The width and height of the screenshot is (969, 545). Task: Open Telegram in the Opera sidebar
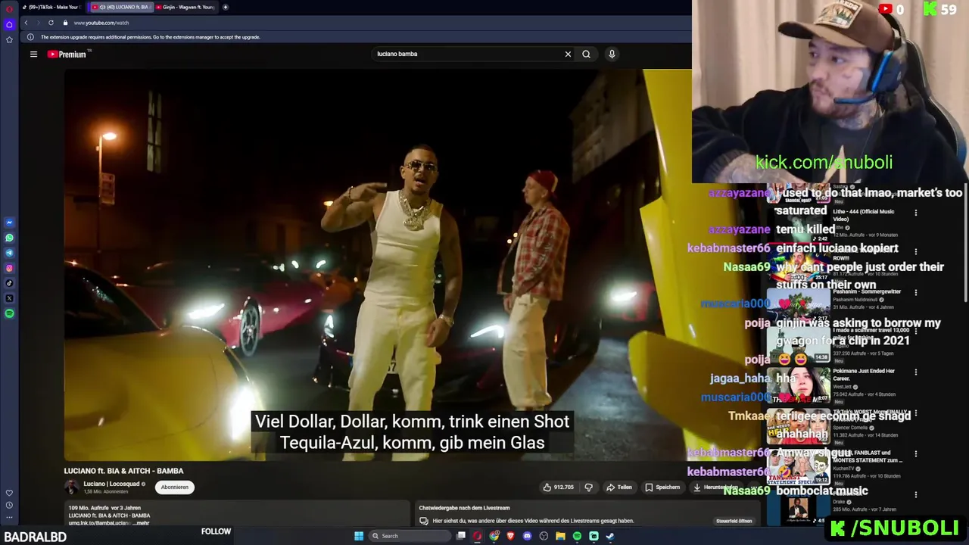(9, 253)
